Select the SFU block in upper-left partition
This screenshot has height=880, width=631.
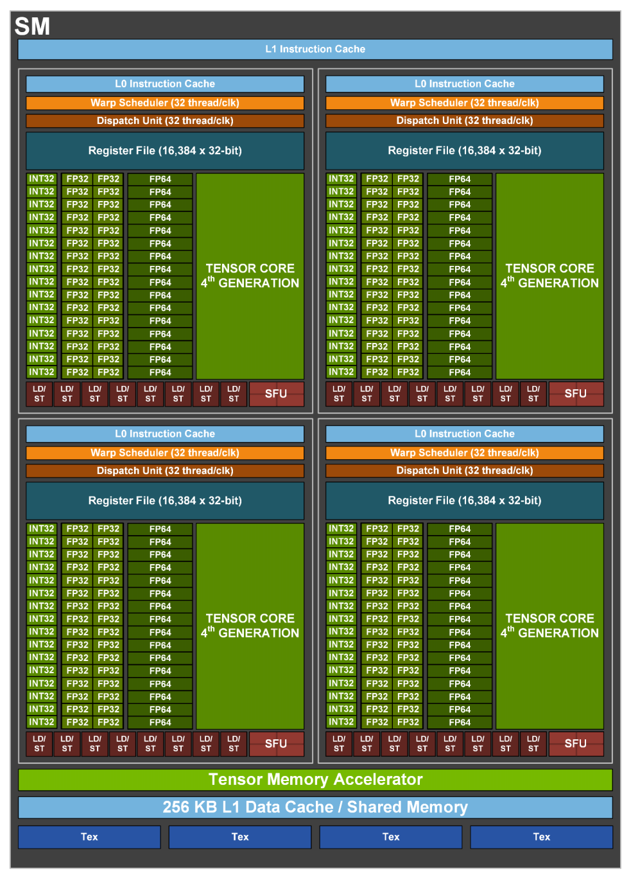tap(276, 394)
